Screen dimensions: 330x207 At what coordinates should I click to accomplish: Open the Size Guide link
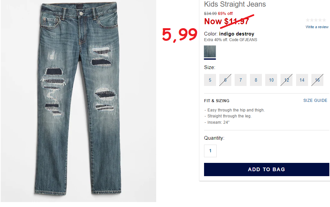point(315,101)
